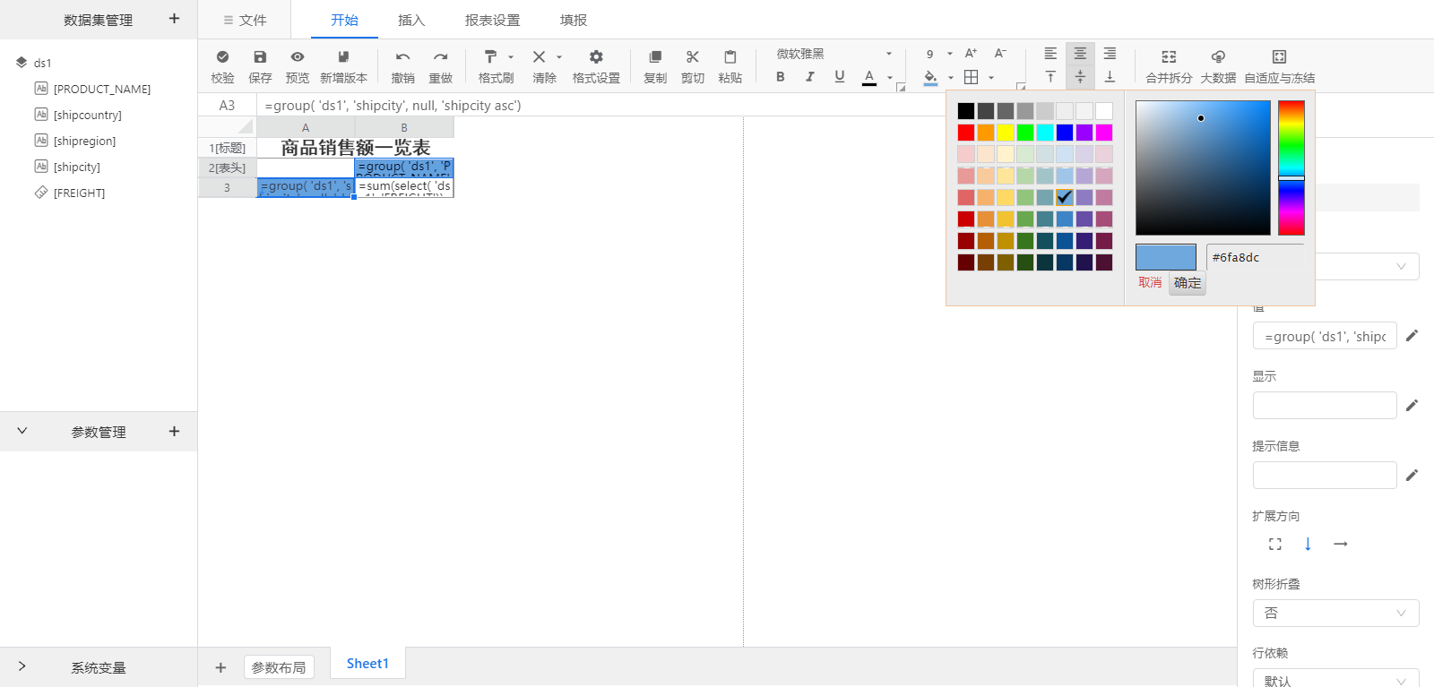This screenshot has height=687, width=1434.
Task: Click the 大数据 big data icon
Action: (1218, 57)
